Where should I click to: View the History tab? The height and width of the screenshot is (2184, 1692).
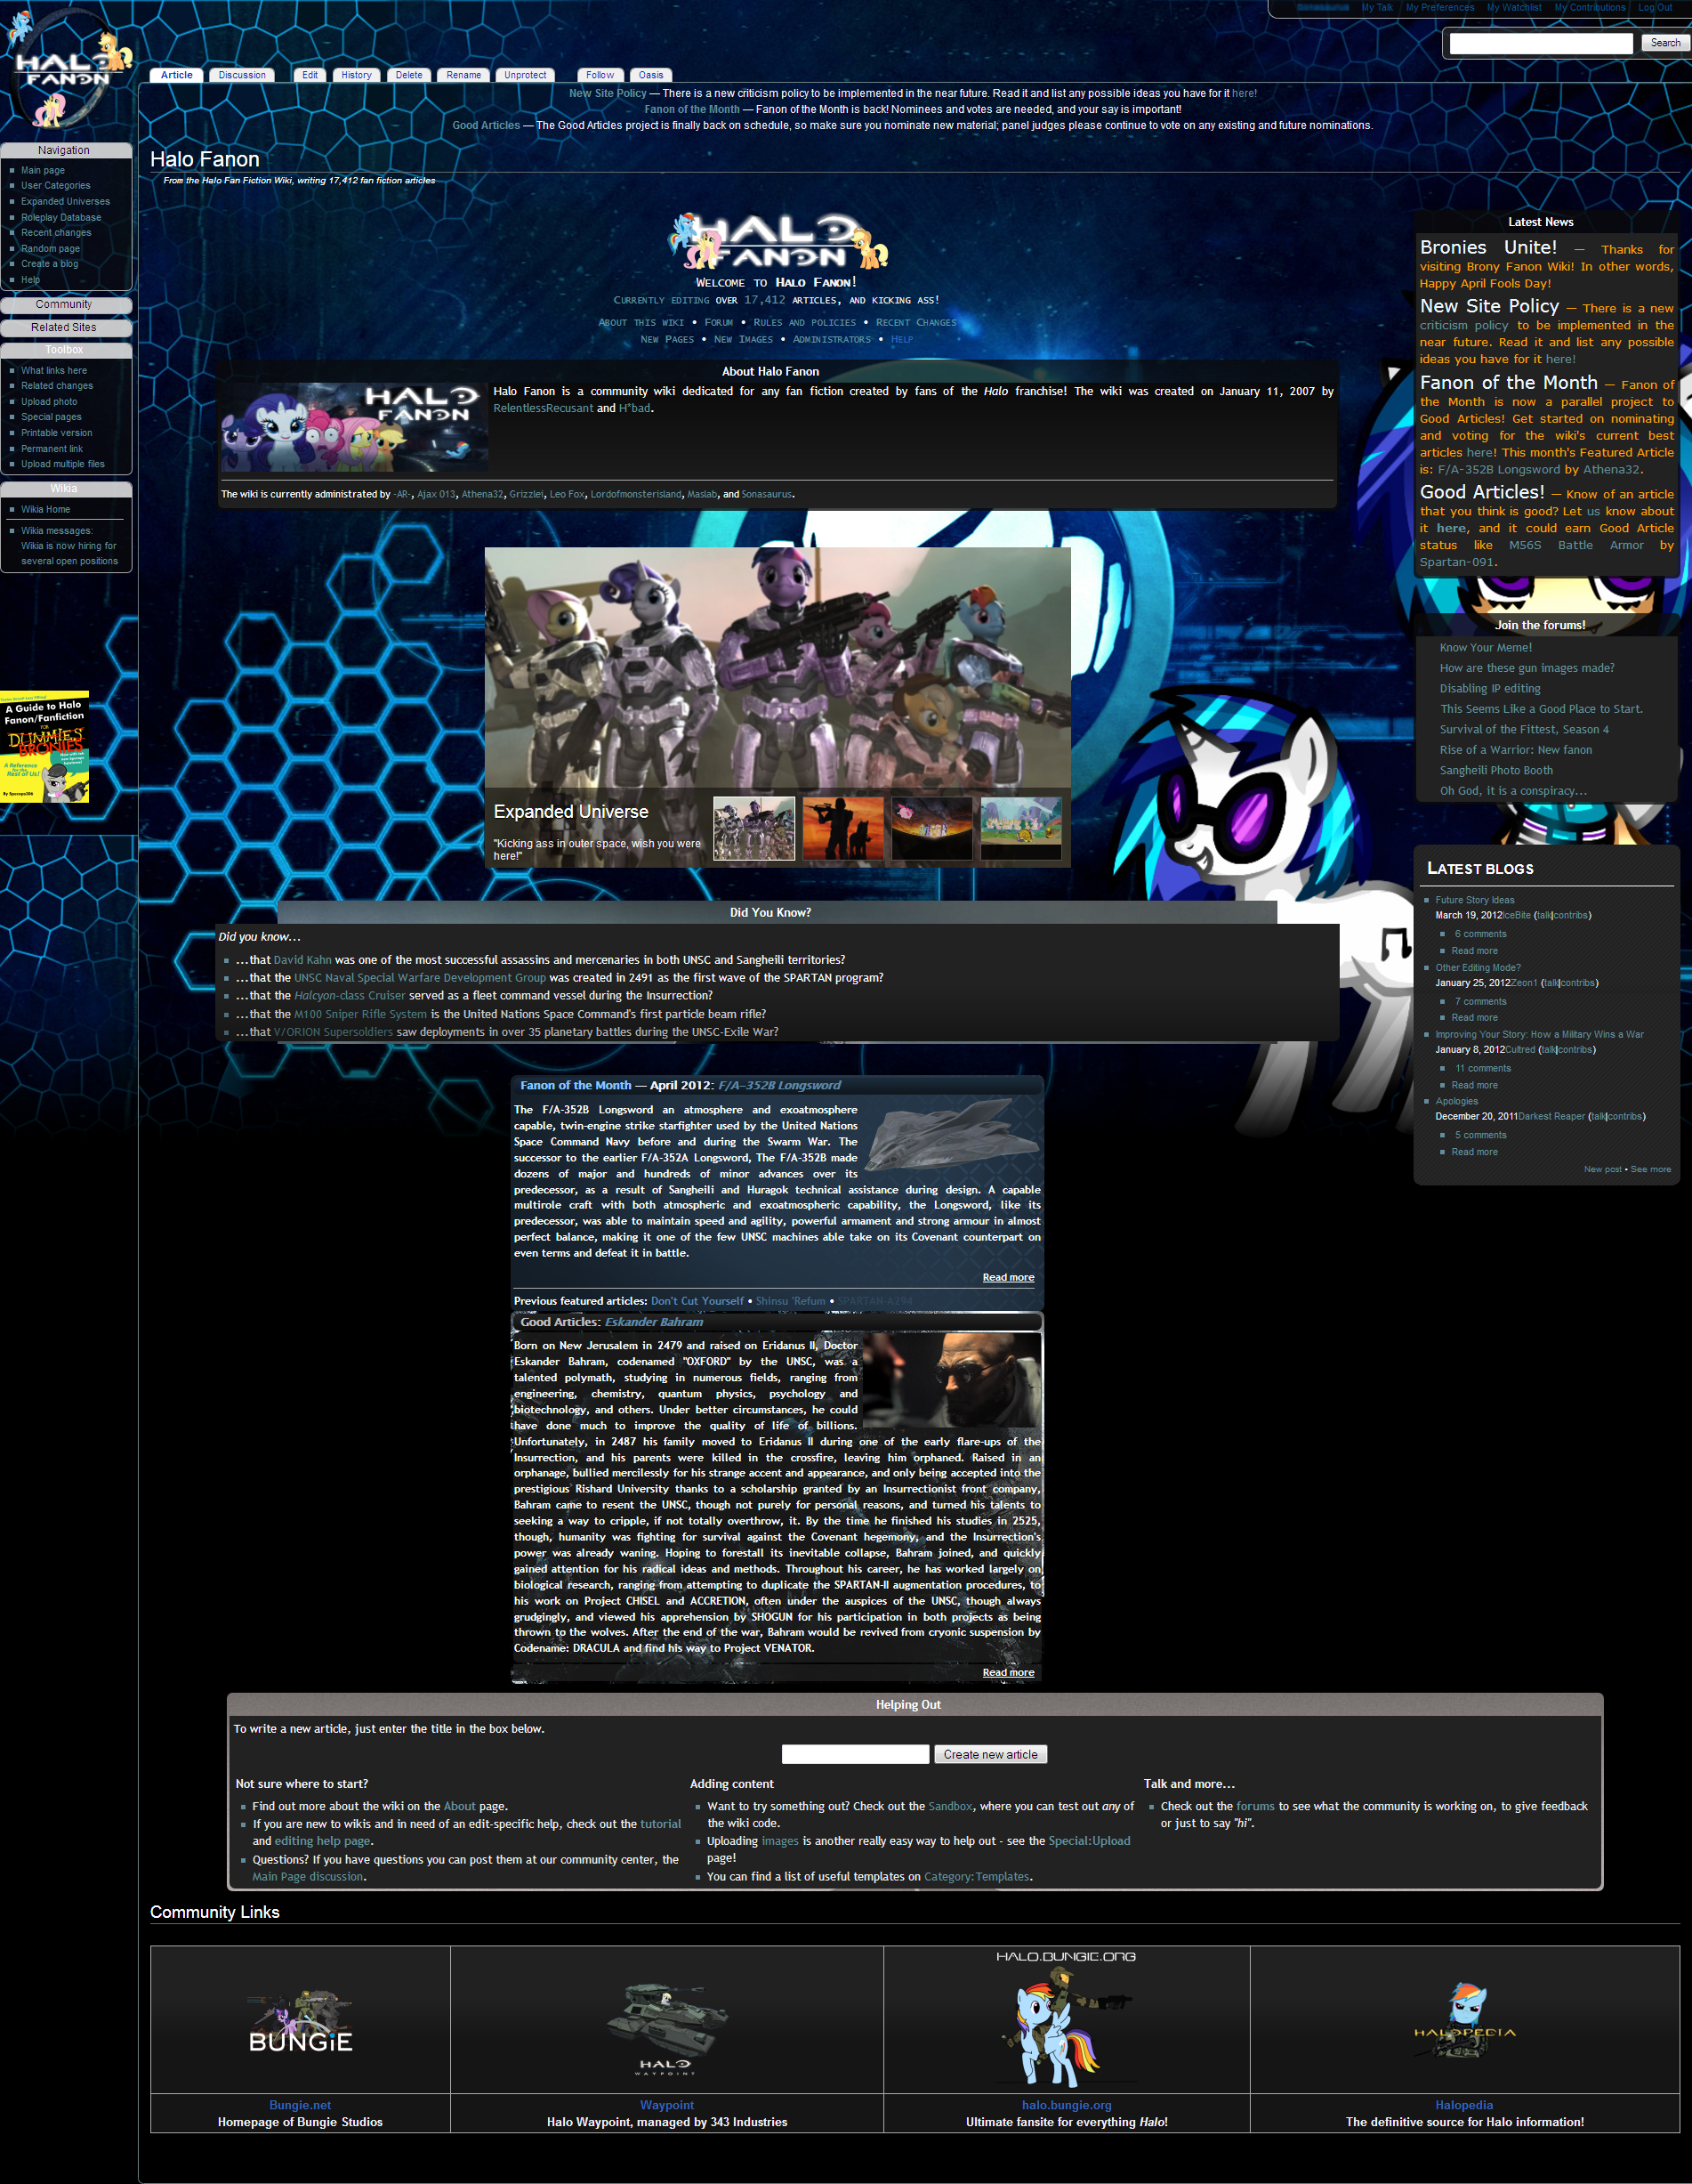click(x=356, y=75)
